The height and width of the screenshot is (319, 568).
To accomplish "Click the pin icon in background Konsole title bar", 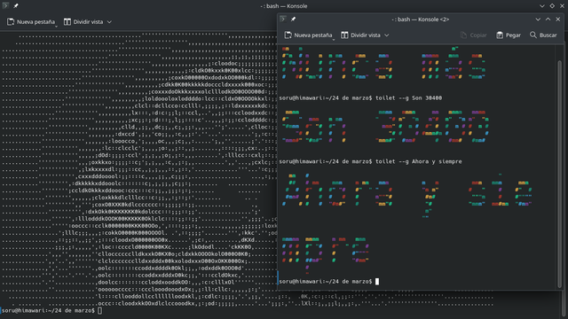I will pyautogui.click(x=16, y=6).
